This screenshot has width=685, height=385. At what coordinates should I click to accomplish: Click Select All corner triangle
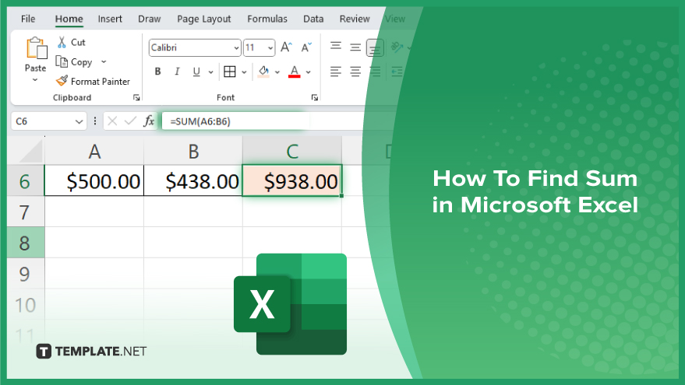[x=30, y=151]
